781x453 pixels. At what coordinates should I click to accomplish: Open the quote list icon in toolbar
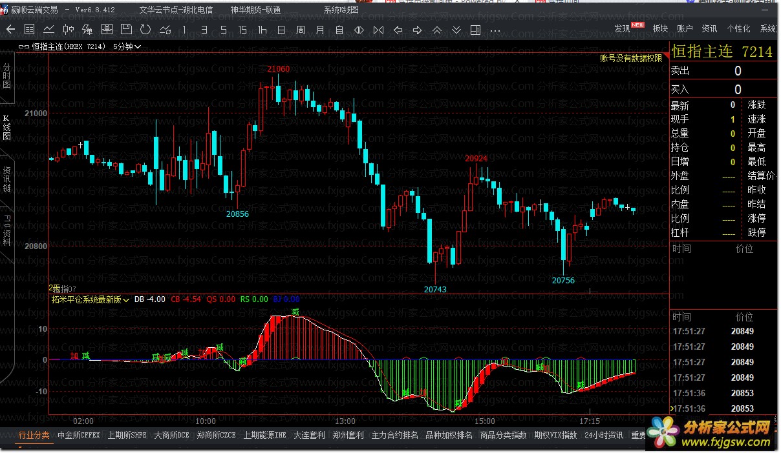coord(29,30)
